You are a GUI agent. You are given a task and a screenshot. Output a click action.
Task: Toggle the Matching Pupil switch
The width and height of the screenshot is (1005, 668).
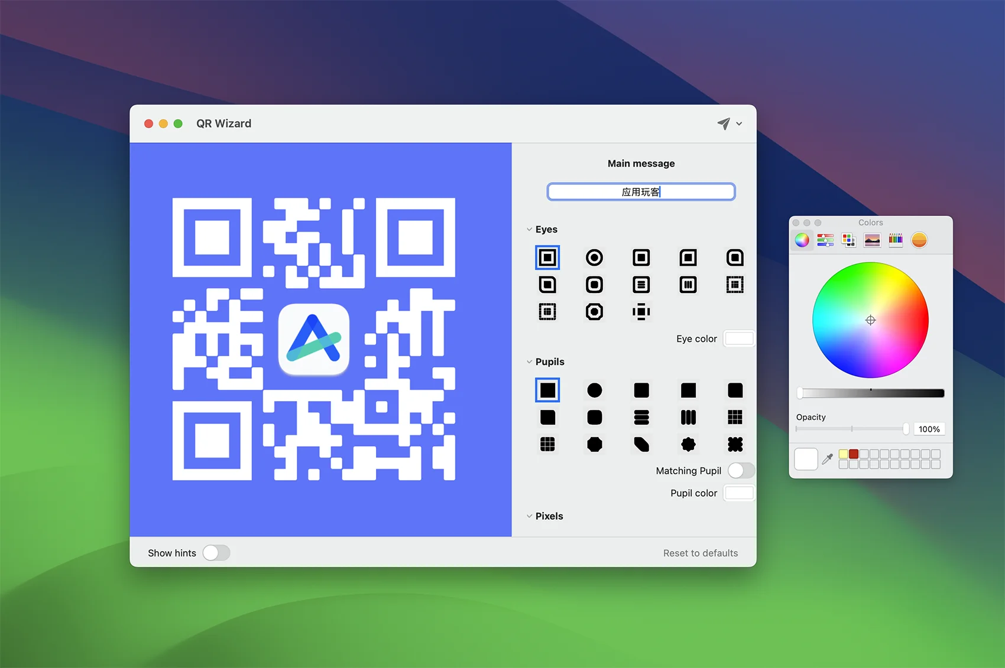741,471
